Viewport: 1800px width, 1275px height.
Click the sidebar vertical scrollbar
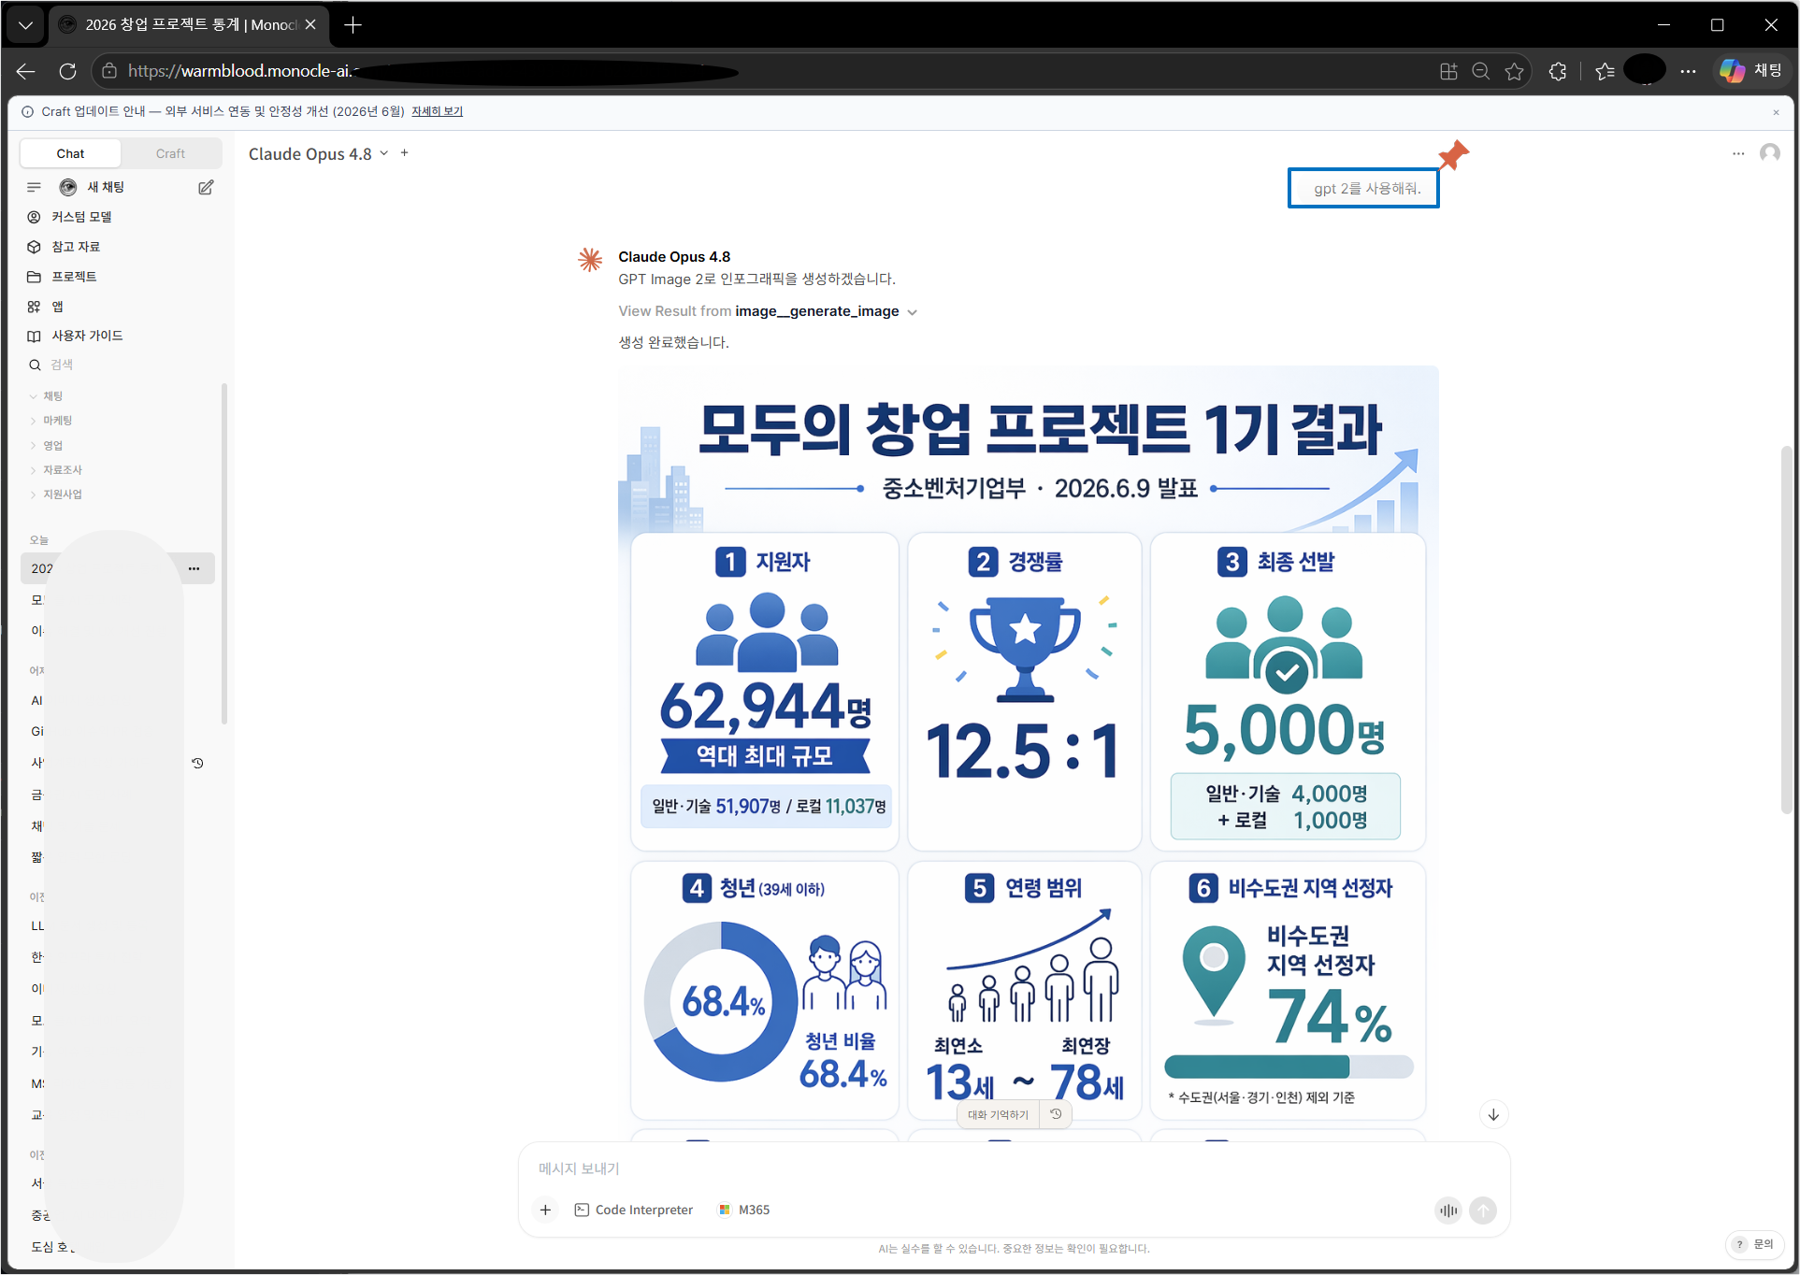(x=223, y=553)
